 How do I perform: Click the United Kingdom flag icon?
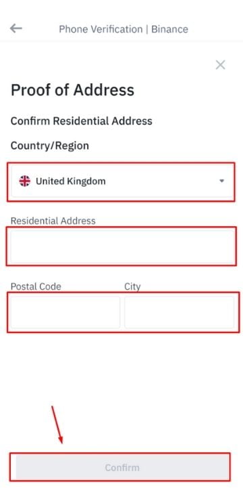coord(24,181)
